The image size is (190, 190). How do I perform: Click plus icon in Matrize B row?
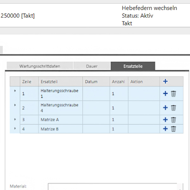pos(165,129)
